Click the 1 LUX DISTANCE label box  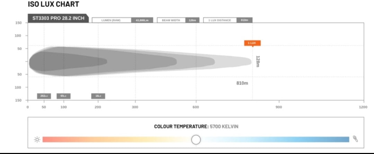[x=220, y=20]
